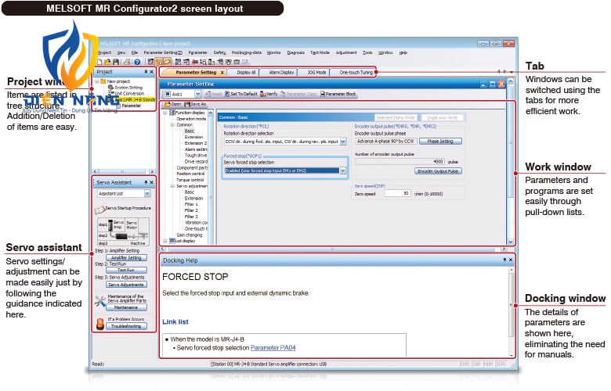Open the Project menu
The width and height of the screenshot is (611, 391).
[x=104, y=52]
